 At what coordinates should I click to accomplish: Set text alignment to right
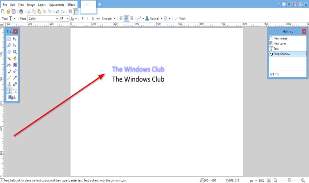[x=132, y=19]
